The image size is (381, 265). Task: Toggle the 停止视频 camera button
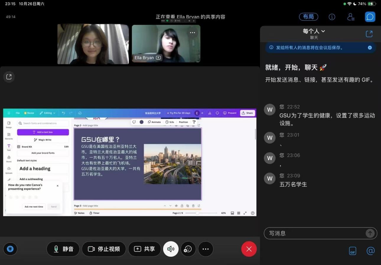(x=104, y=249)
